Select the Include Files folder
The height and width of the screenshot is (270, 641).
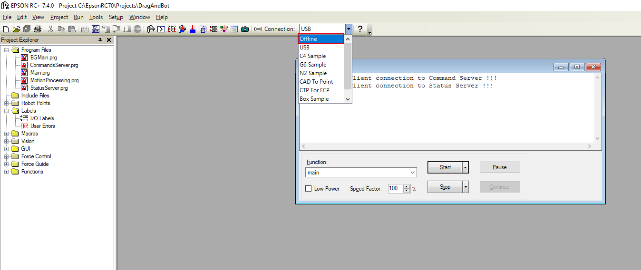point(35,96)
